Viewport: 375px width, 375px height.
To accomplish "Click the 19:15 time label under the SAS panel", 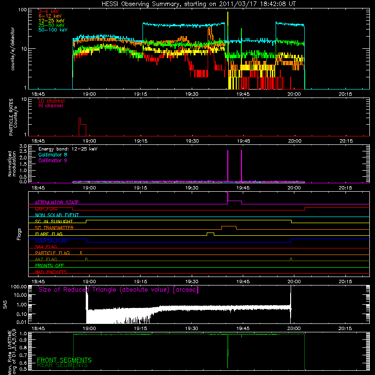I will tap(140, 329).
